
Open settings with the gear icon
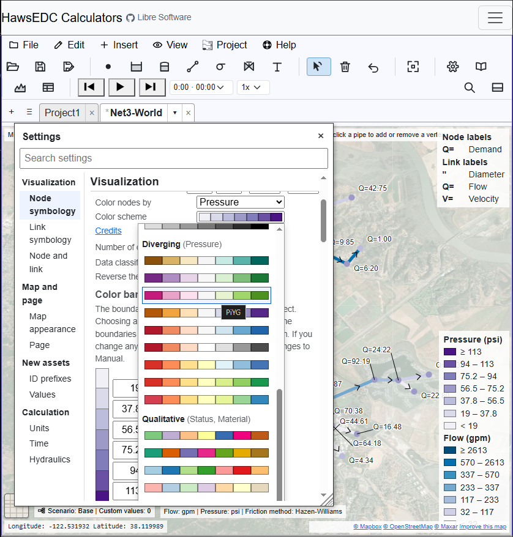point(452,67)
